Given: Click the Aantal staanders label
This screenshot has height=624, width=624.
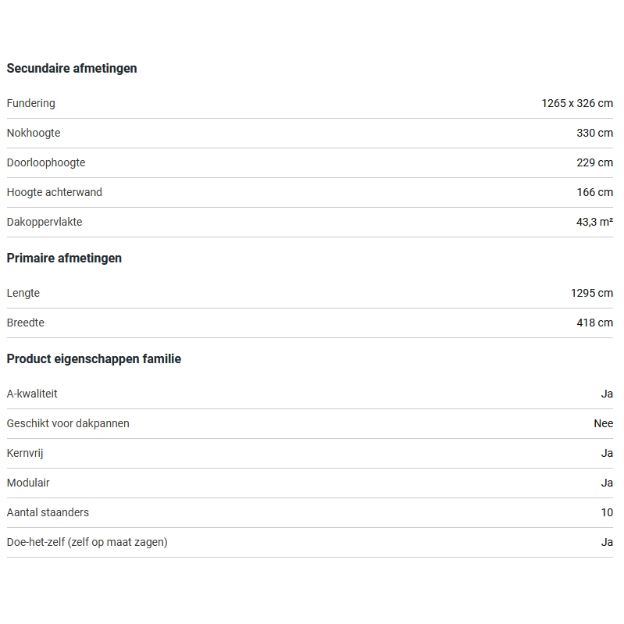Looking at the screenshot, I should [48, 512].
